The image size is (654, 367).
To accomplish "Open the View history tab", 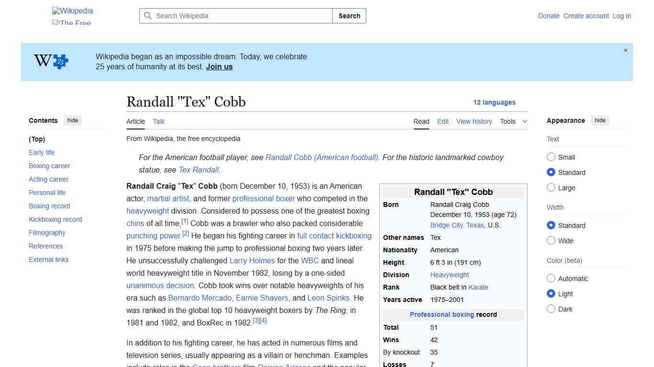I will [474, 121].
